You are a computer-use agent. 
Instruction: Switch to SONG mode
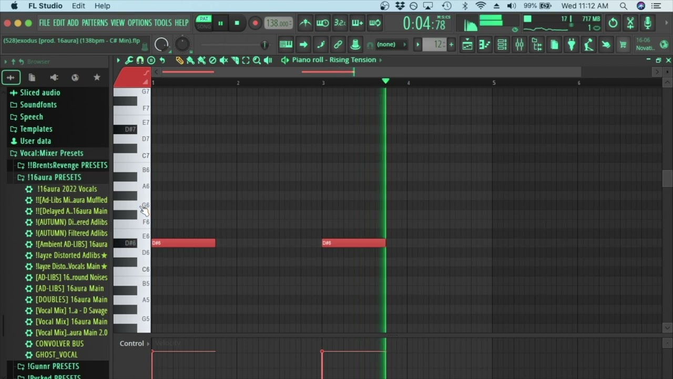click(x=204, y=26)
